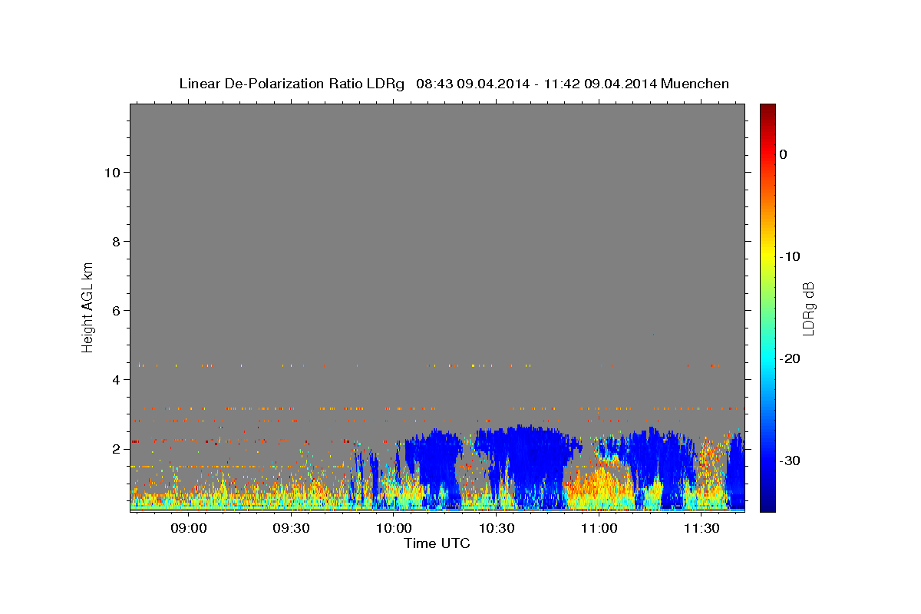Click the colorbar value 0
Viewport: 921px width, 614px height.
pyautogui.click(x=784, y=154)
